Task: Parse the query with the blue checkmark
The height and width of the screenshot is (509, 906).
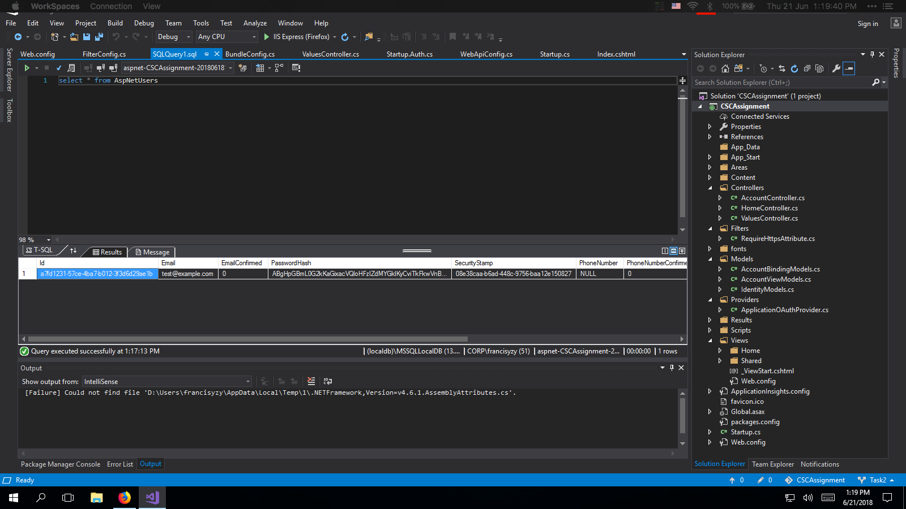Action: (x=58, y=67)
